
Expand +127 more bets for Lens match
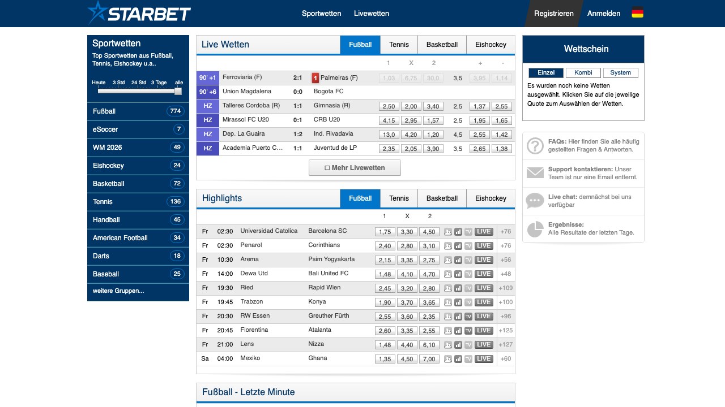[506, 345]
